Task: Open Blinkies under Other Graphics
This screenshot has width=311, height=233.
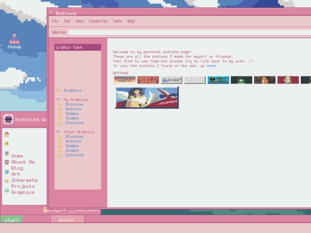Action: coord(74,137)
